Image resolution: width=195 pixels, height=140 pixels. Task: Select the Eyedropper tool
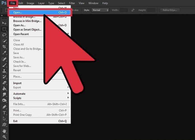point(4,53)
